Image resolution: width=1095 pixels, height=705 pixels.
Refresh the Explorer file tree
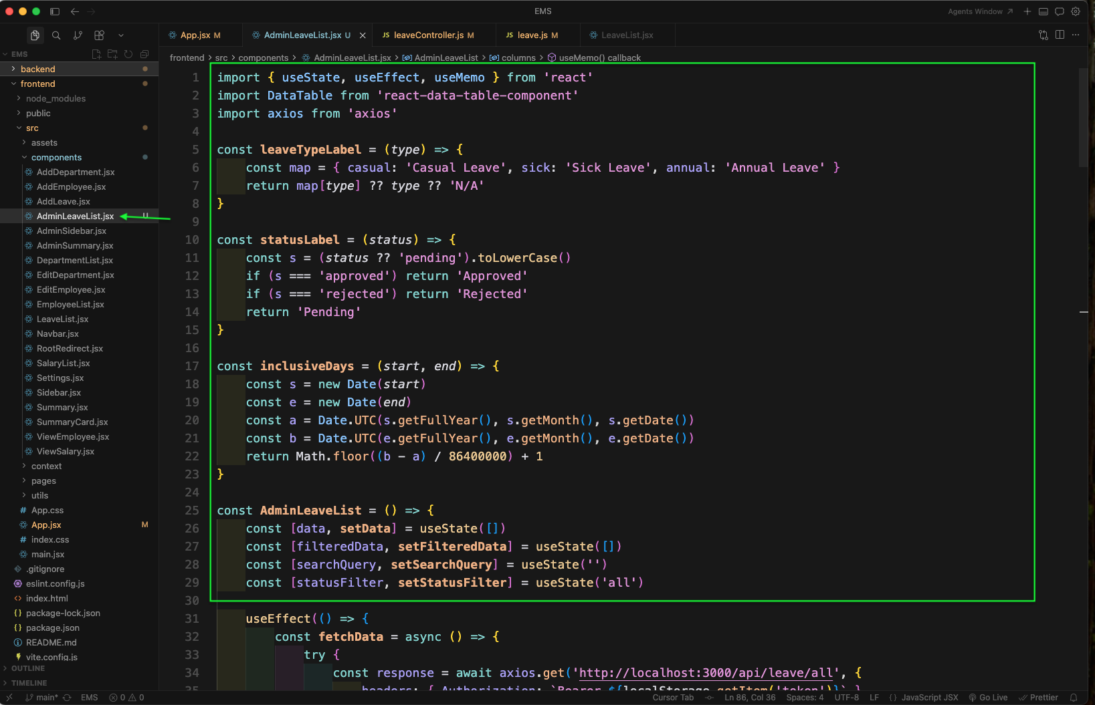coord(128,54)
